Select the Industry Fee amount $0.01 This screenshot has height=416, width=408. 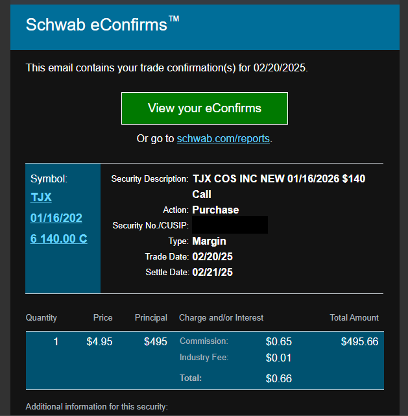[278, 358]
